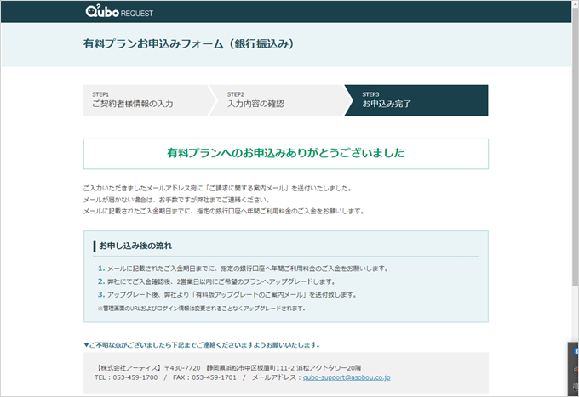Viewport: 579px width, 397px height.
Task: Click the page title 有料プランお申込みフォーム（銀行振込み）
Action: [189, 44]
